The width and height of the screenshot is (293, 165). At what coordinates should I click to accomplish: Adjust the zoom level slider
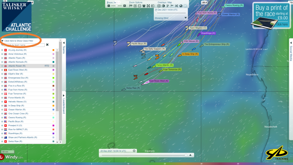coord(116,6)
